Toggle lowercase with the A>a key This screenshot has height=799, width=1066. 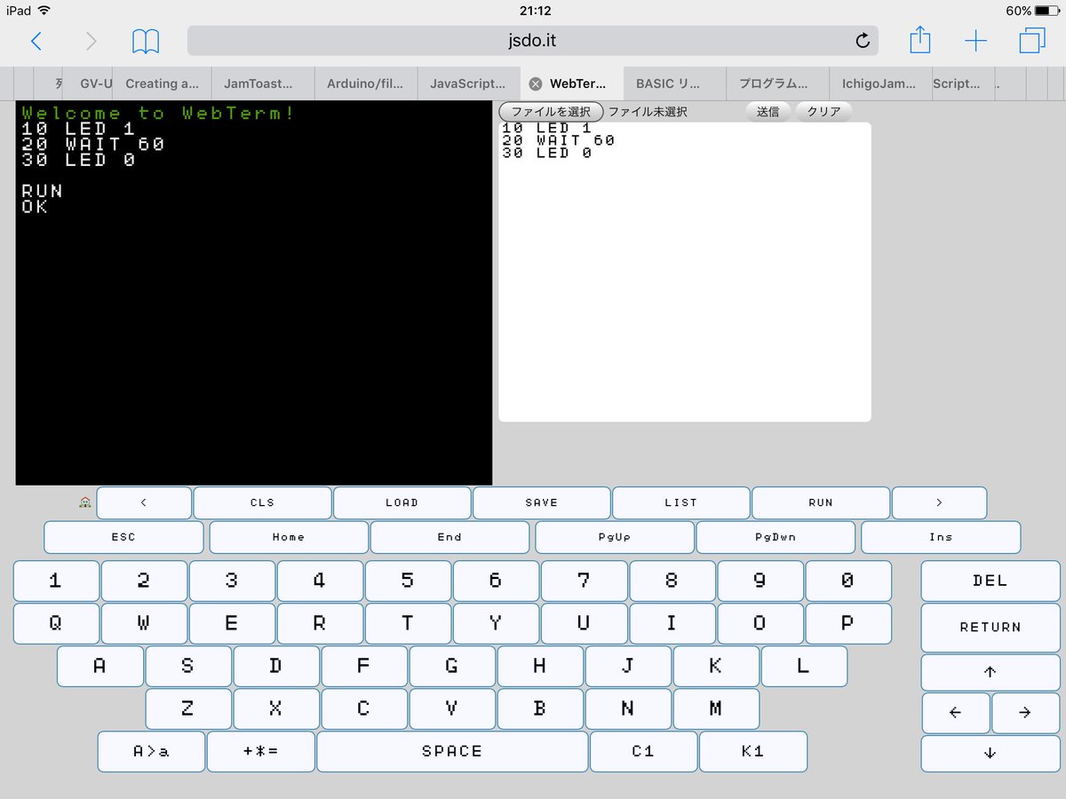point(151,751)
